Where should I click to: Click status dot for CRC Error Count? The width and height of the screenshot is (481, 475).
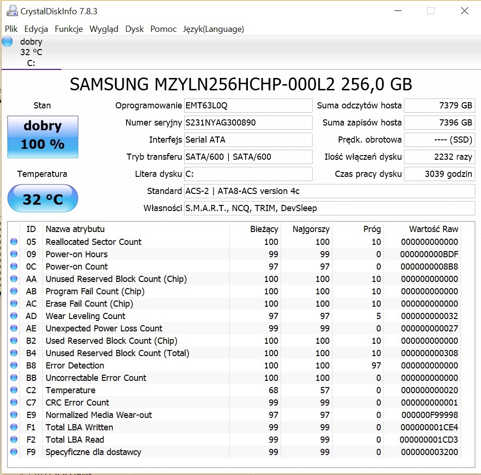pos(14,402)
